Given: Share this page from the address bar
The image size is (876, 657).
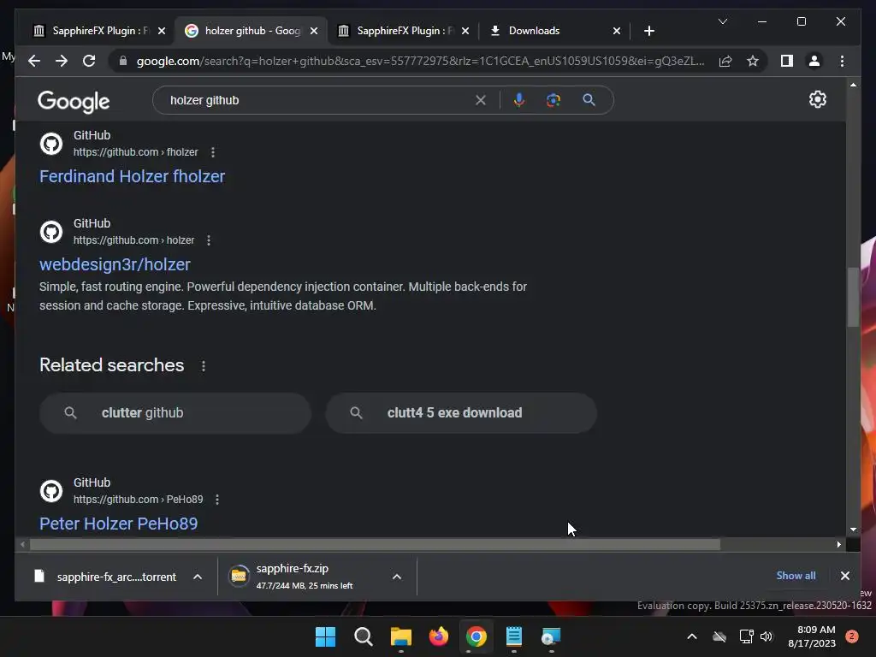Looking at the screenshot, I should [x=725, y=61].
